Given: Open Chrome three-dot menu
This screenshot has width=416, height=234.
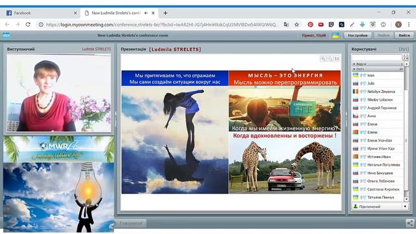Looking at the screenshot, I should tap(409, 25).
